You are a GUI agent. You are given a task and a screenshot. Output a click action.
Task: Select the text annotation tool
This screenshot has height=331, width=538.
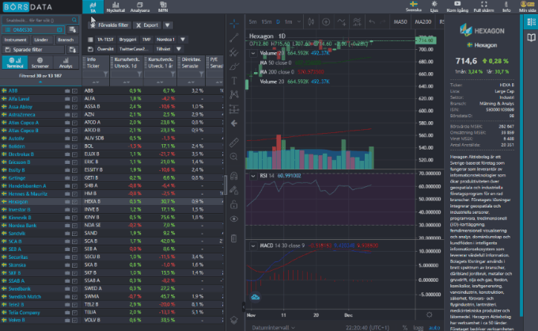234,81
